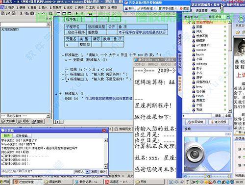Viewport: 245px width, 185px height.
Task: Click the binoculars search toolbar icon
Action: coord(90,13)
